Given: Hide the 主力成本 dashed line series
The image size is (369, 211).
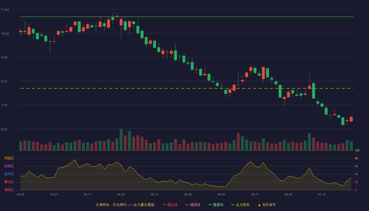Looking at the screenshot, I should (x=240, y=205).
